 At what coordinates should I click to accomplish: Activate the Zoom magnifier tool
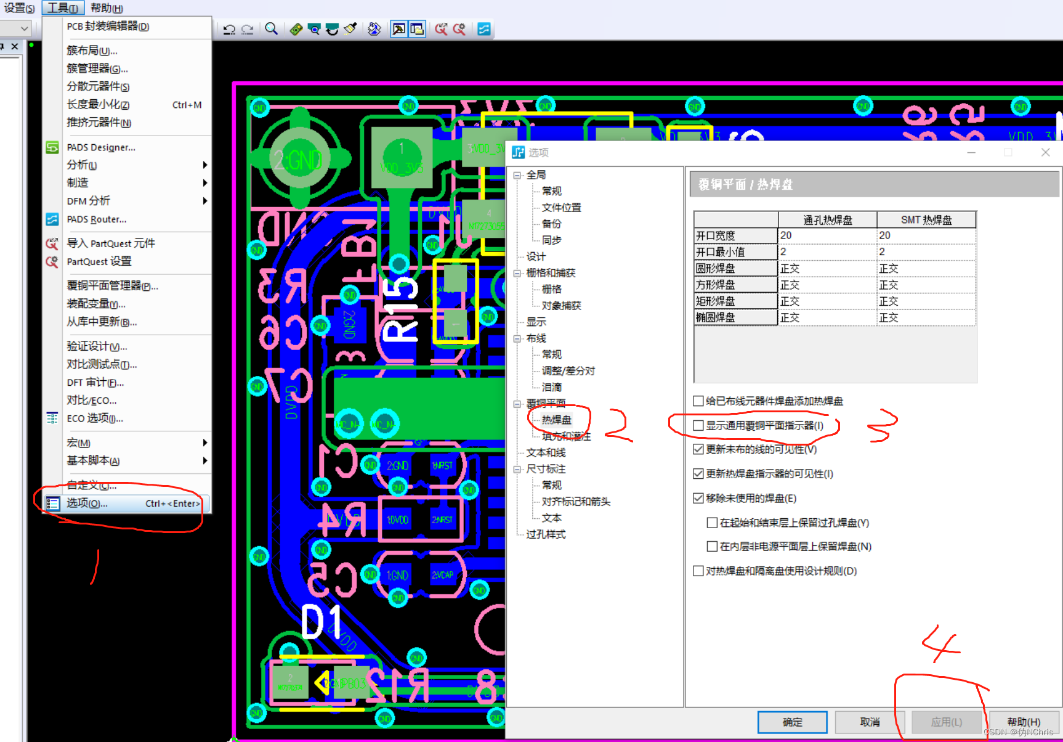[x=271, y=29]
